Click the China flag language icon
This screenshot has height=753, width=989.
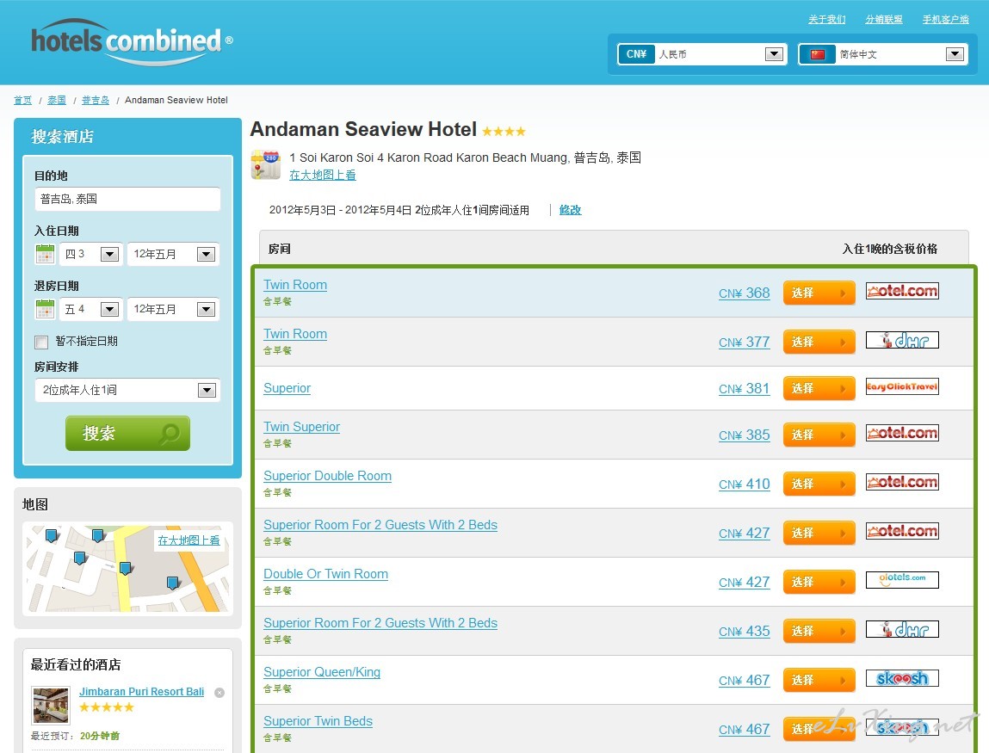[x=818, y=54]
